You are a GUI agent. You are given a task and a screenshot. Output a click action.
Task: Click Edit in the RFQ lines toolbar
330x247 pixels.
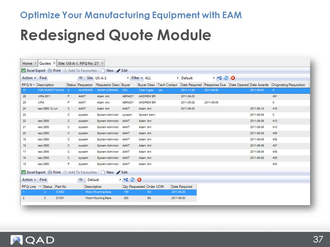click(122, 172)
